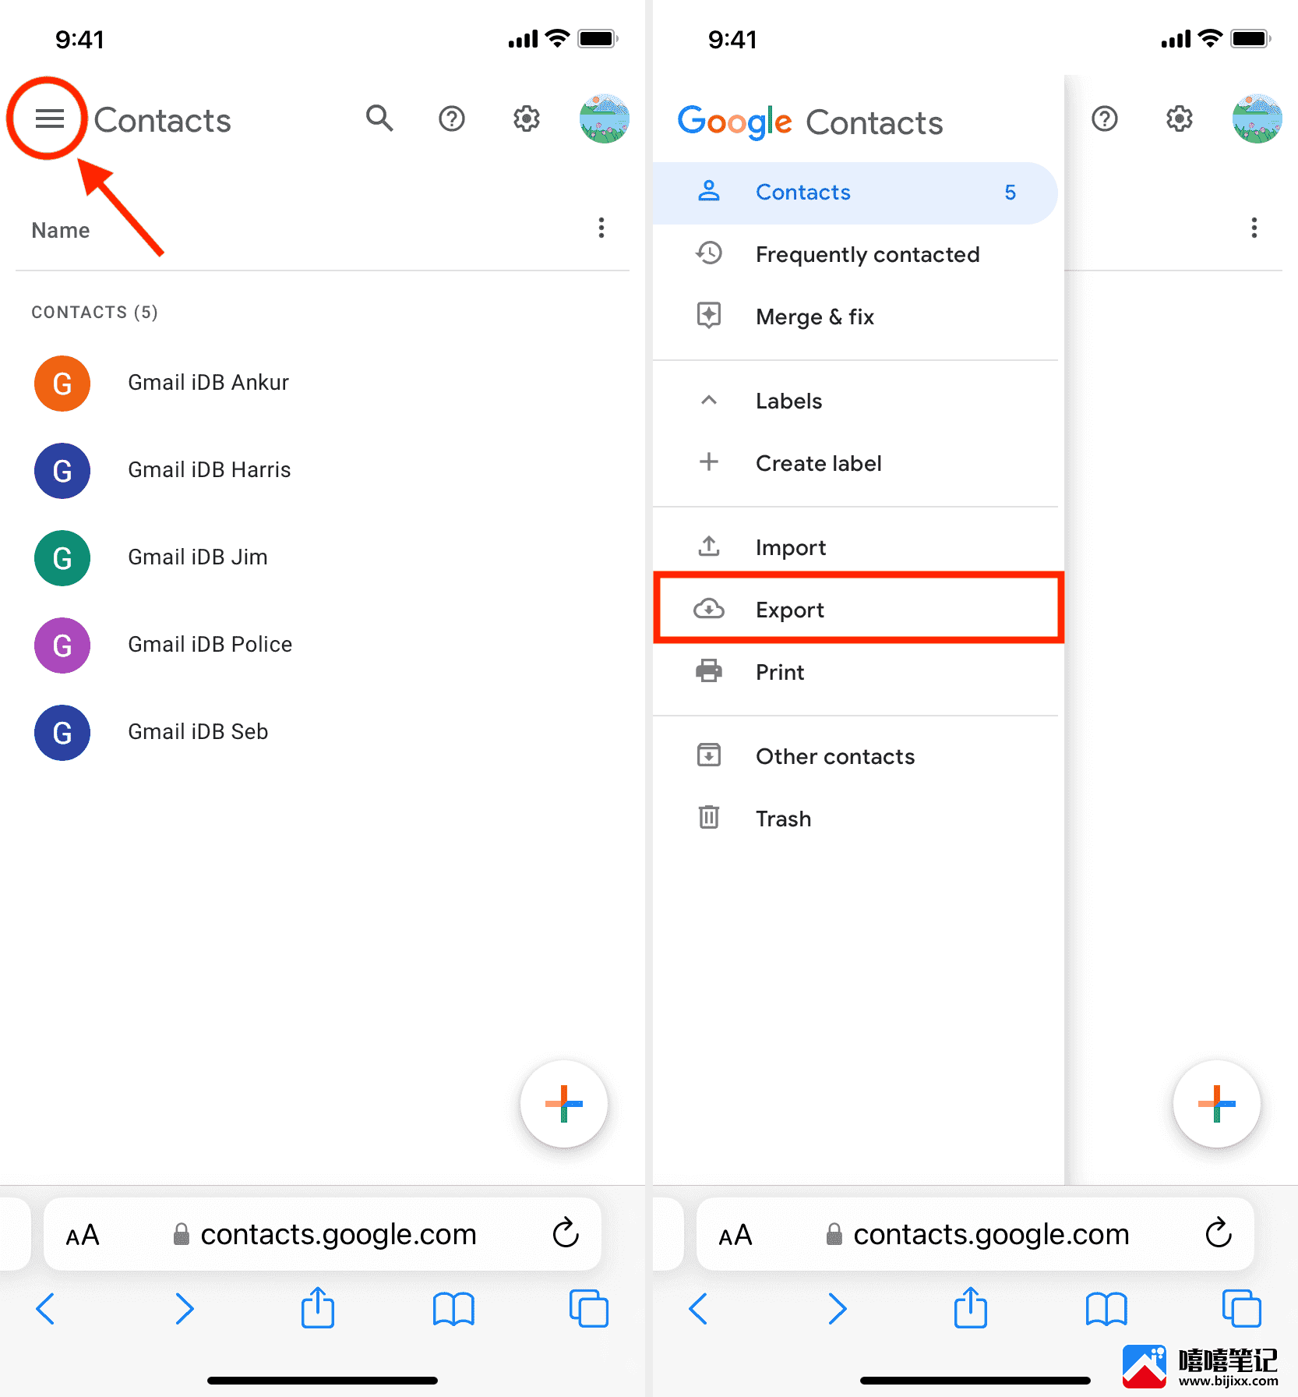1298x1397 pixels.
Task: Go forward in left Safari toolbar
Action: tap(184, 1308)
